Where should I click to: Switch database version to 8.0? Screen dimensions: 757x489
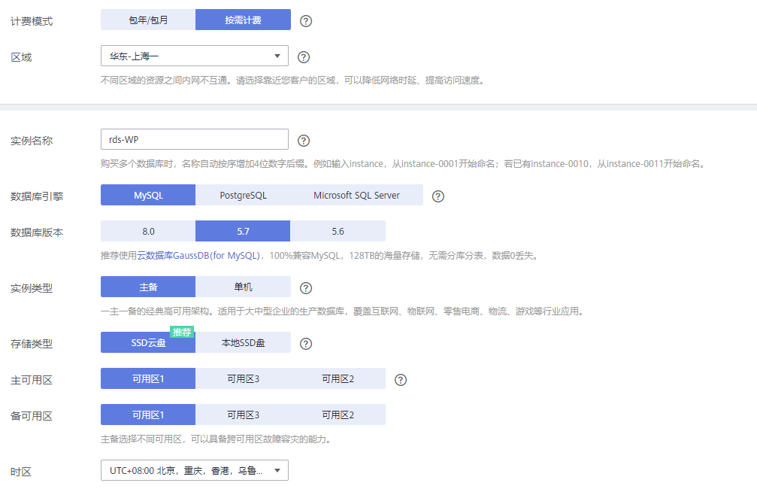pos(148,232)
